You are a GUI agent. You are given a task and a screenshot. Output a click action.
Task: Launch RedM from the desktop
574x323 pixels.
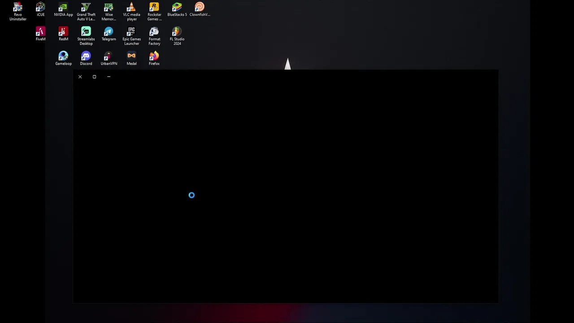click(x=63, y=34)
